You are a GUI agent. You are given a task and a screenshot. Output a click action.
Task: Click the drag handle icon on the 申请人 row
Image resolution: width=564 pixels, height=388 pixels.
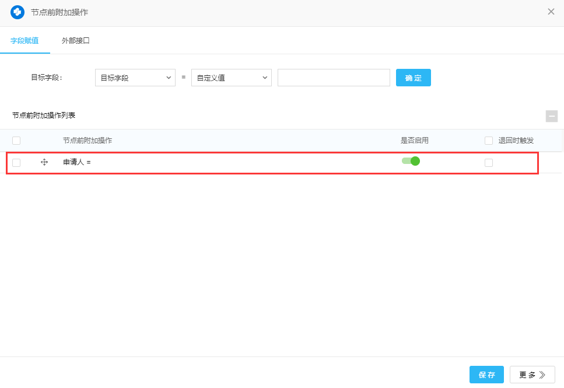click(x=44, y=162)
